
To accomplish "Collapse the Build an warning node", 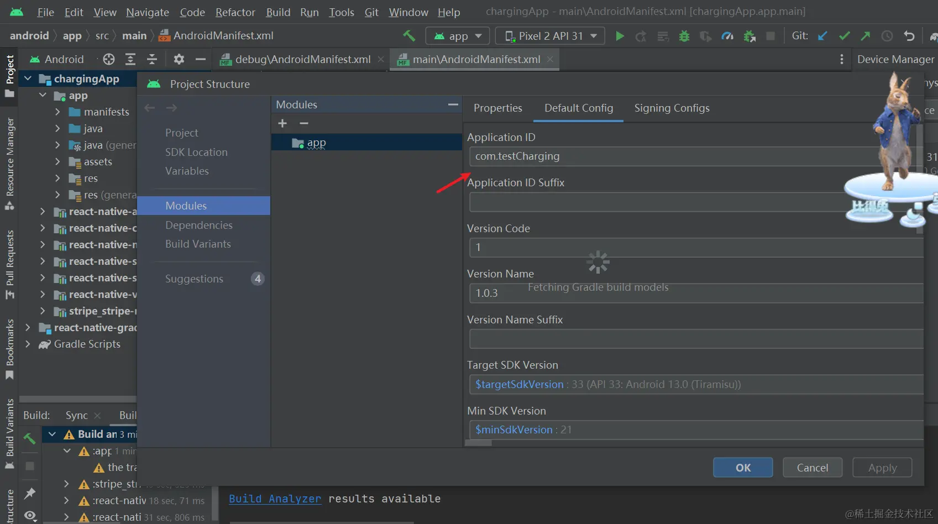I will coord(52,434).
